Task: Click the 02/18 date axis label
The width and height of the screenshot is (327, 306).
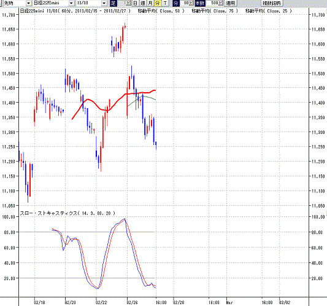Action: [39, 302]
